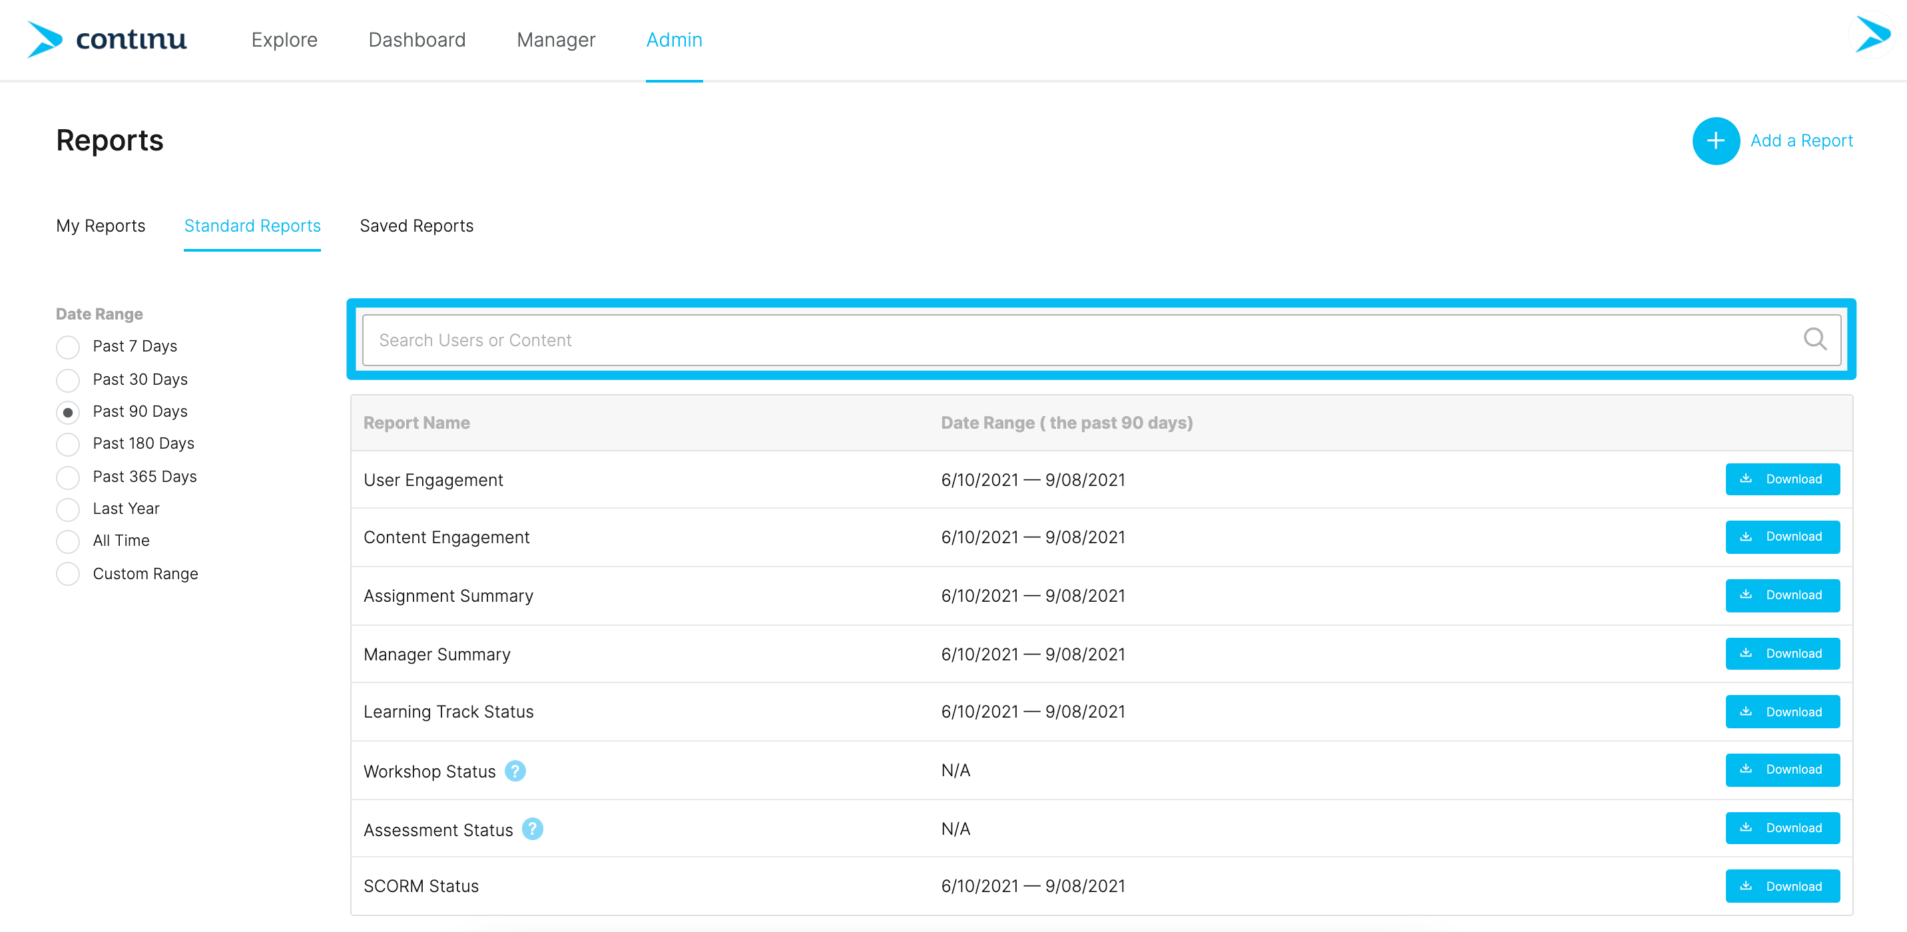The height and width of the screenshot is (932, 1907).
Task: Click the Report Name column header
Action: click(x=417, y=423)
